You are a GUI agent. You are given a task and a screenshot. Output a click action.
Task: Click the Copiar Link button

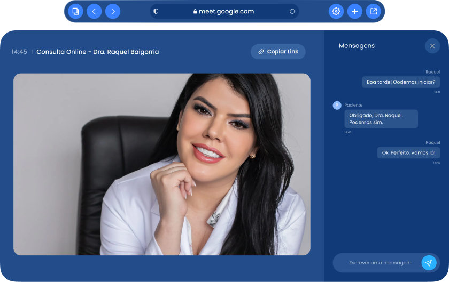click(x=278, y=52)
